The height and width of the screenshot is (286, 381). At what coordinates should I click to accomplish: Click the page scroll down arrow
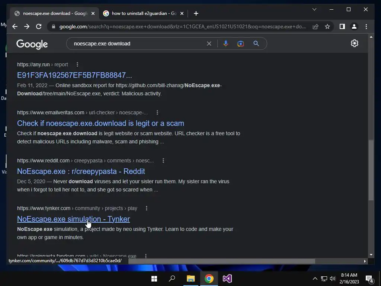click(371, 255)
